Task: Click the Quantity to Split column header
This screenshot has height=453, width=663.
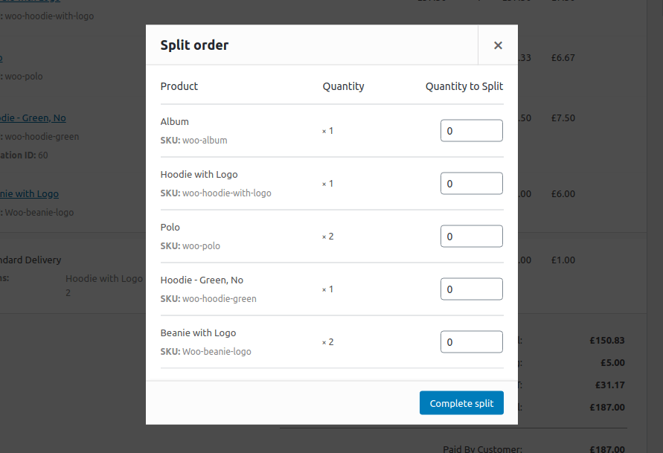Action: click(x=464, y=86)
